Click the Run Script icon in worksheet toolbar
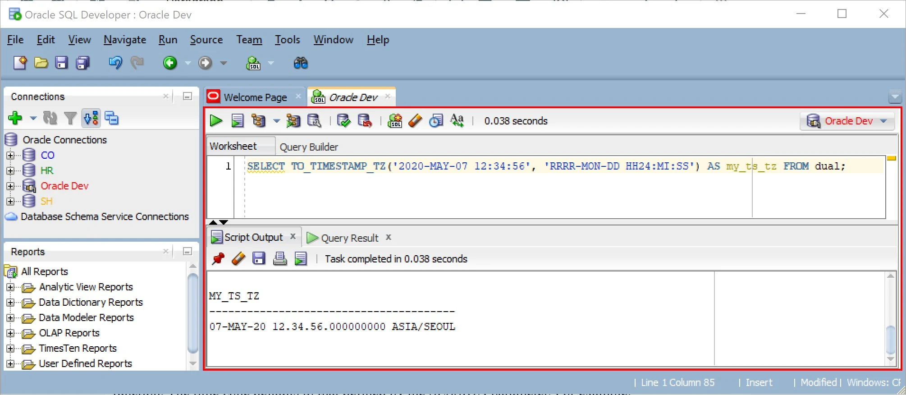The width and height of the screenshot is (906, 395). pos(238,121)
